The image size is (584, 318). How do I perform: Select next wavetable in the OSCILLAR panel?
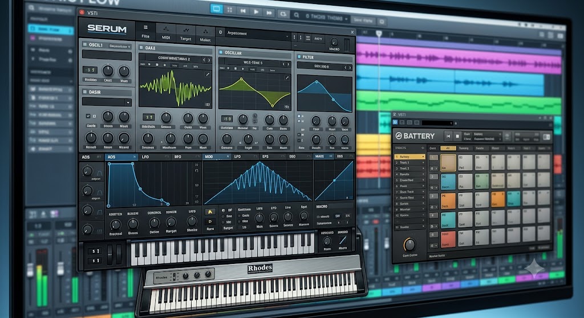point(289,64)
